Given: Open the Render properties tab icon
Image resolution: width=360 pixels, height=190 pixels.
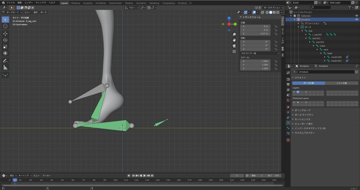Looking at the screenshot, I should pyautogui.click(x=288, y=79).
